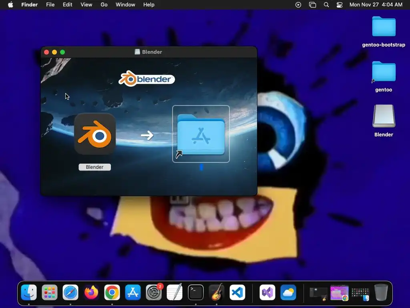Viewport: 410px width, 308px height.
Task: Open TextEdit from the Dock
Action: pyautogui.click(x=175, y=292)
